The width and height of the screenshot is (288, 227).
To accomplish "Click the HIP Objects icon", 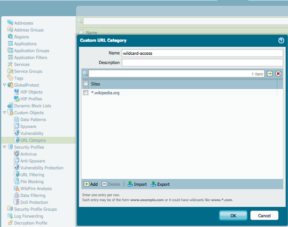I will (16, 92).
